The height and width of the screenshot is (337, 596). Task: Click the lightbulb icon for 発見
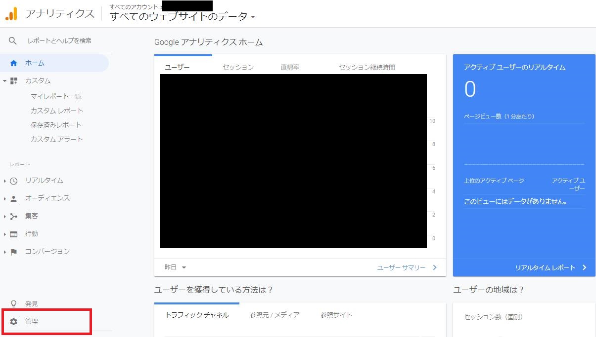pyautogui.click(x=14, y=304)
